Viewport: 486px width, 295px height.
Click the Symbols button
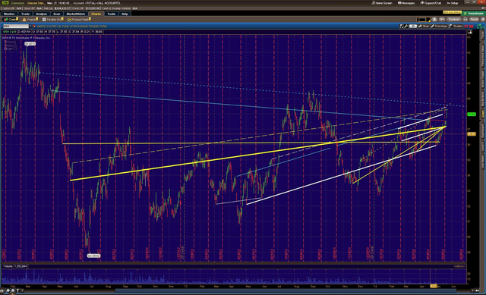click(x=453, y=20)
